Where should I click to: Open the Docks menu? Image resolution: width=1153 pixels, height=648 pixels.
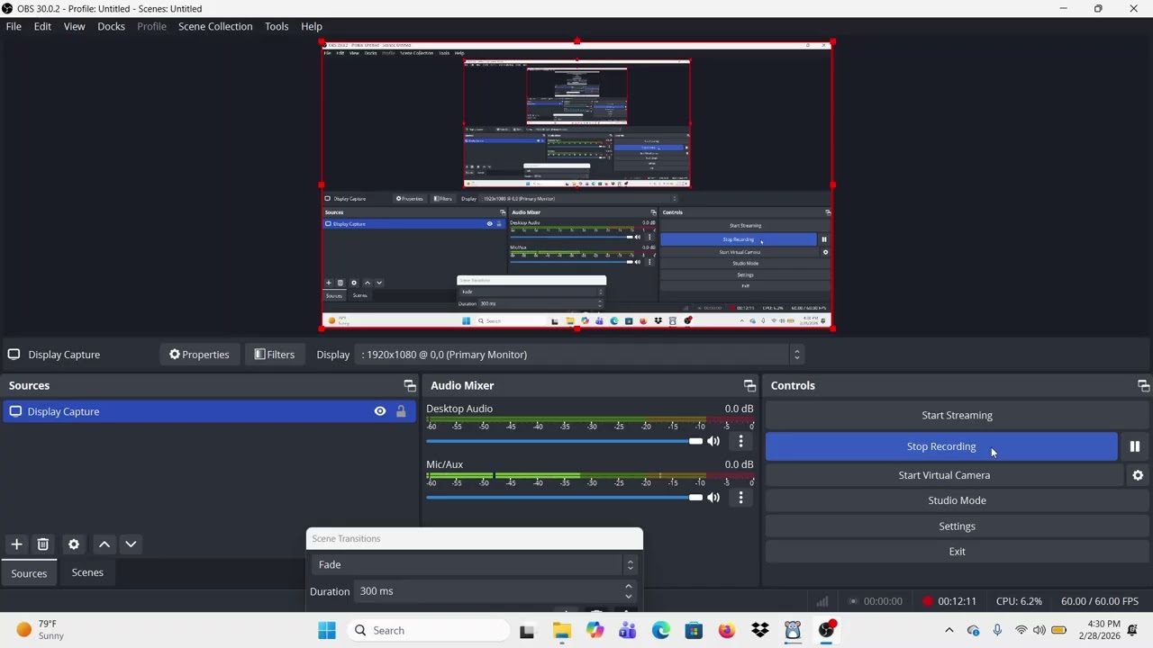click(111, 26)
